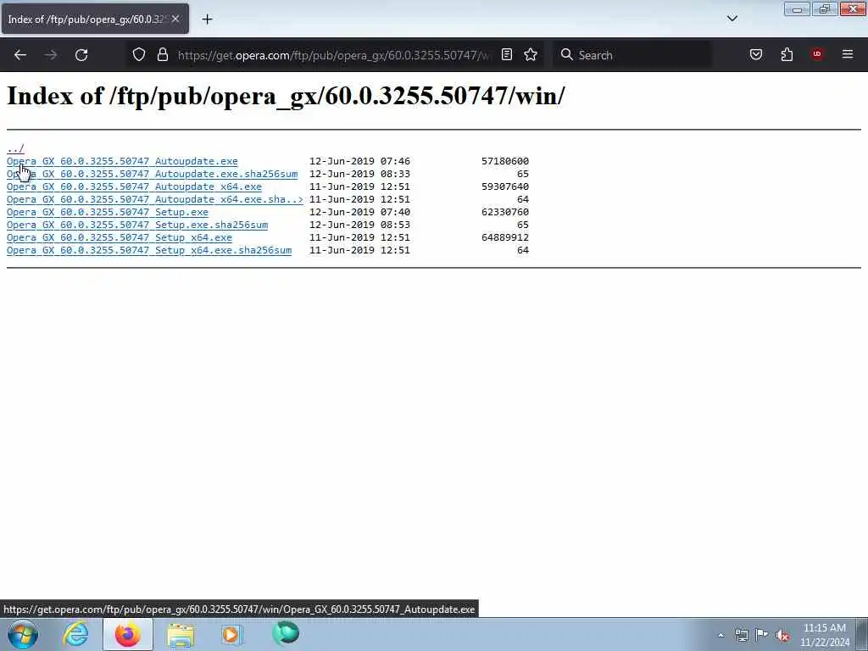Click the forward navigation arrow
Image resolution: width=868 pixels, height=651 pixels.
[50, 55]
